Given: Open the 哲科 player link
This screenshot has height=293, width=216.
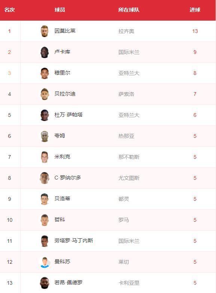Looking at the screenshot, I should (x=60, y=220).
